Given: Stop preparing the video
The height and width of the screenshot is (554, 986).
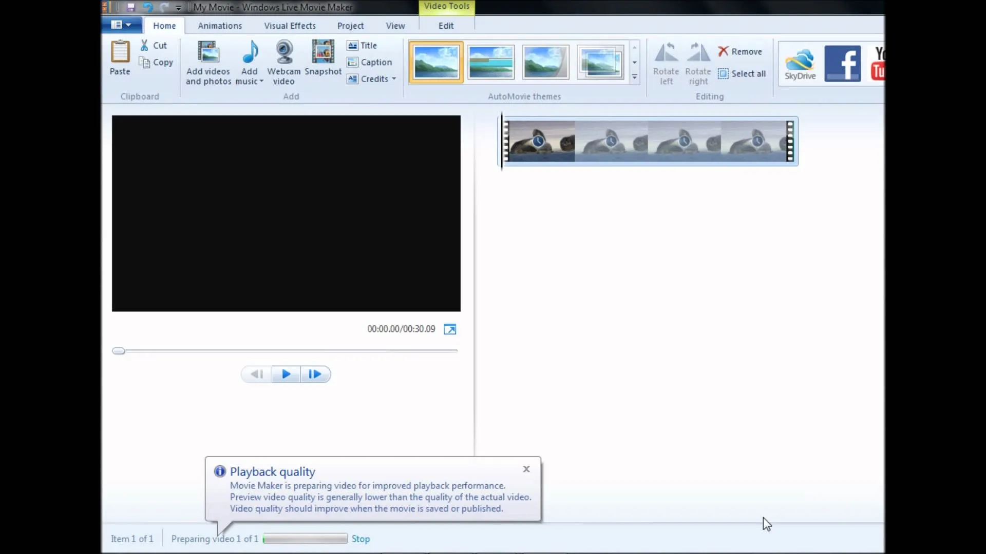Looking at the screenshot, I should pyautogui.click(x=361, y=539).
